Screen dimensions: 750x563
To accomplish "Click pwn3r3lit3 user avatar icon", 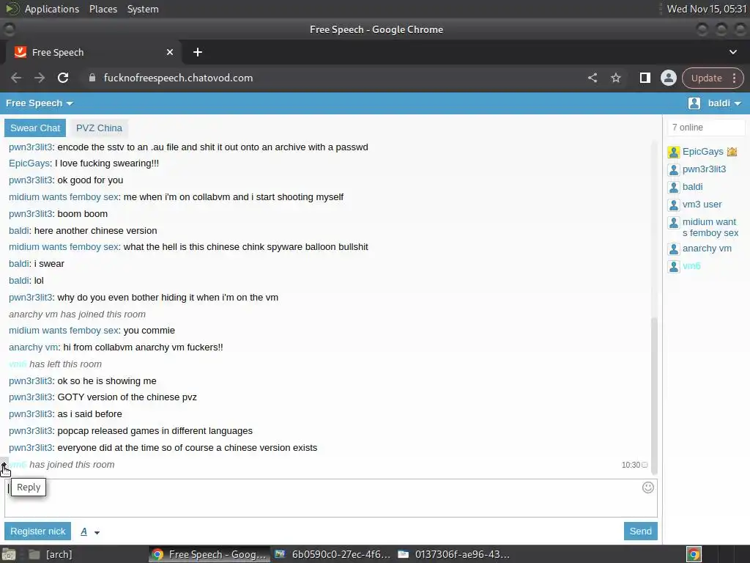I will tap(674, 170).
